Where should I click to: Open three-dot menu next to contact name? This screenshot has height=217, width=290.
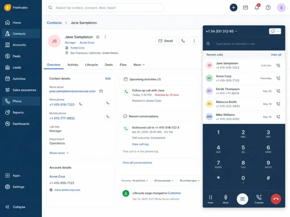click(105, 37)
